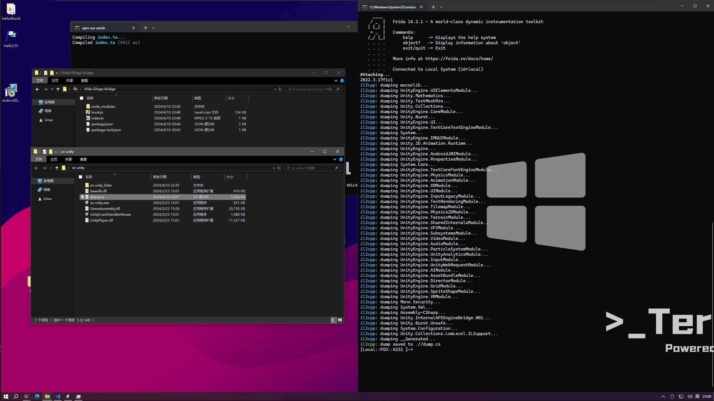Click the taskbar clock showing 23:08
The image size is (714, 401).
pos(707,397)
